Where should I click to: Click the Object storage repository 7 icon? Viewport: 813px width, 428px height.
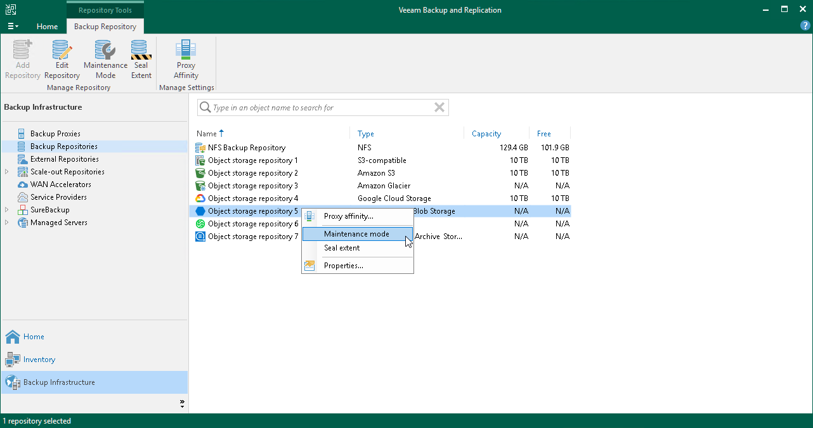[200, 237]
